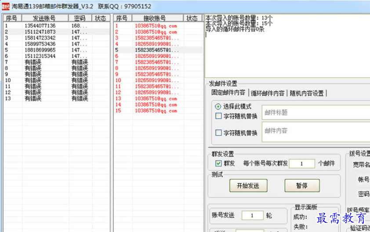The width and height of the screenshot is (370, 232).
Task: Select sender account 13544077136 row
Action: click(40, 26)
